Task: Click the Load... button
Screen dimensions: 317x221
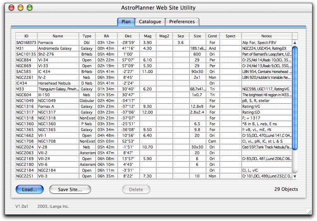Action: (29, 189)
